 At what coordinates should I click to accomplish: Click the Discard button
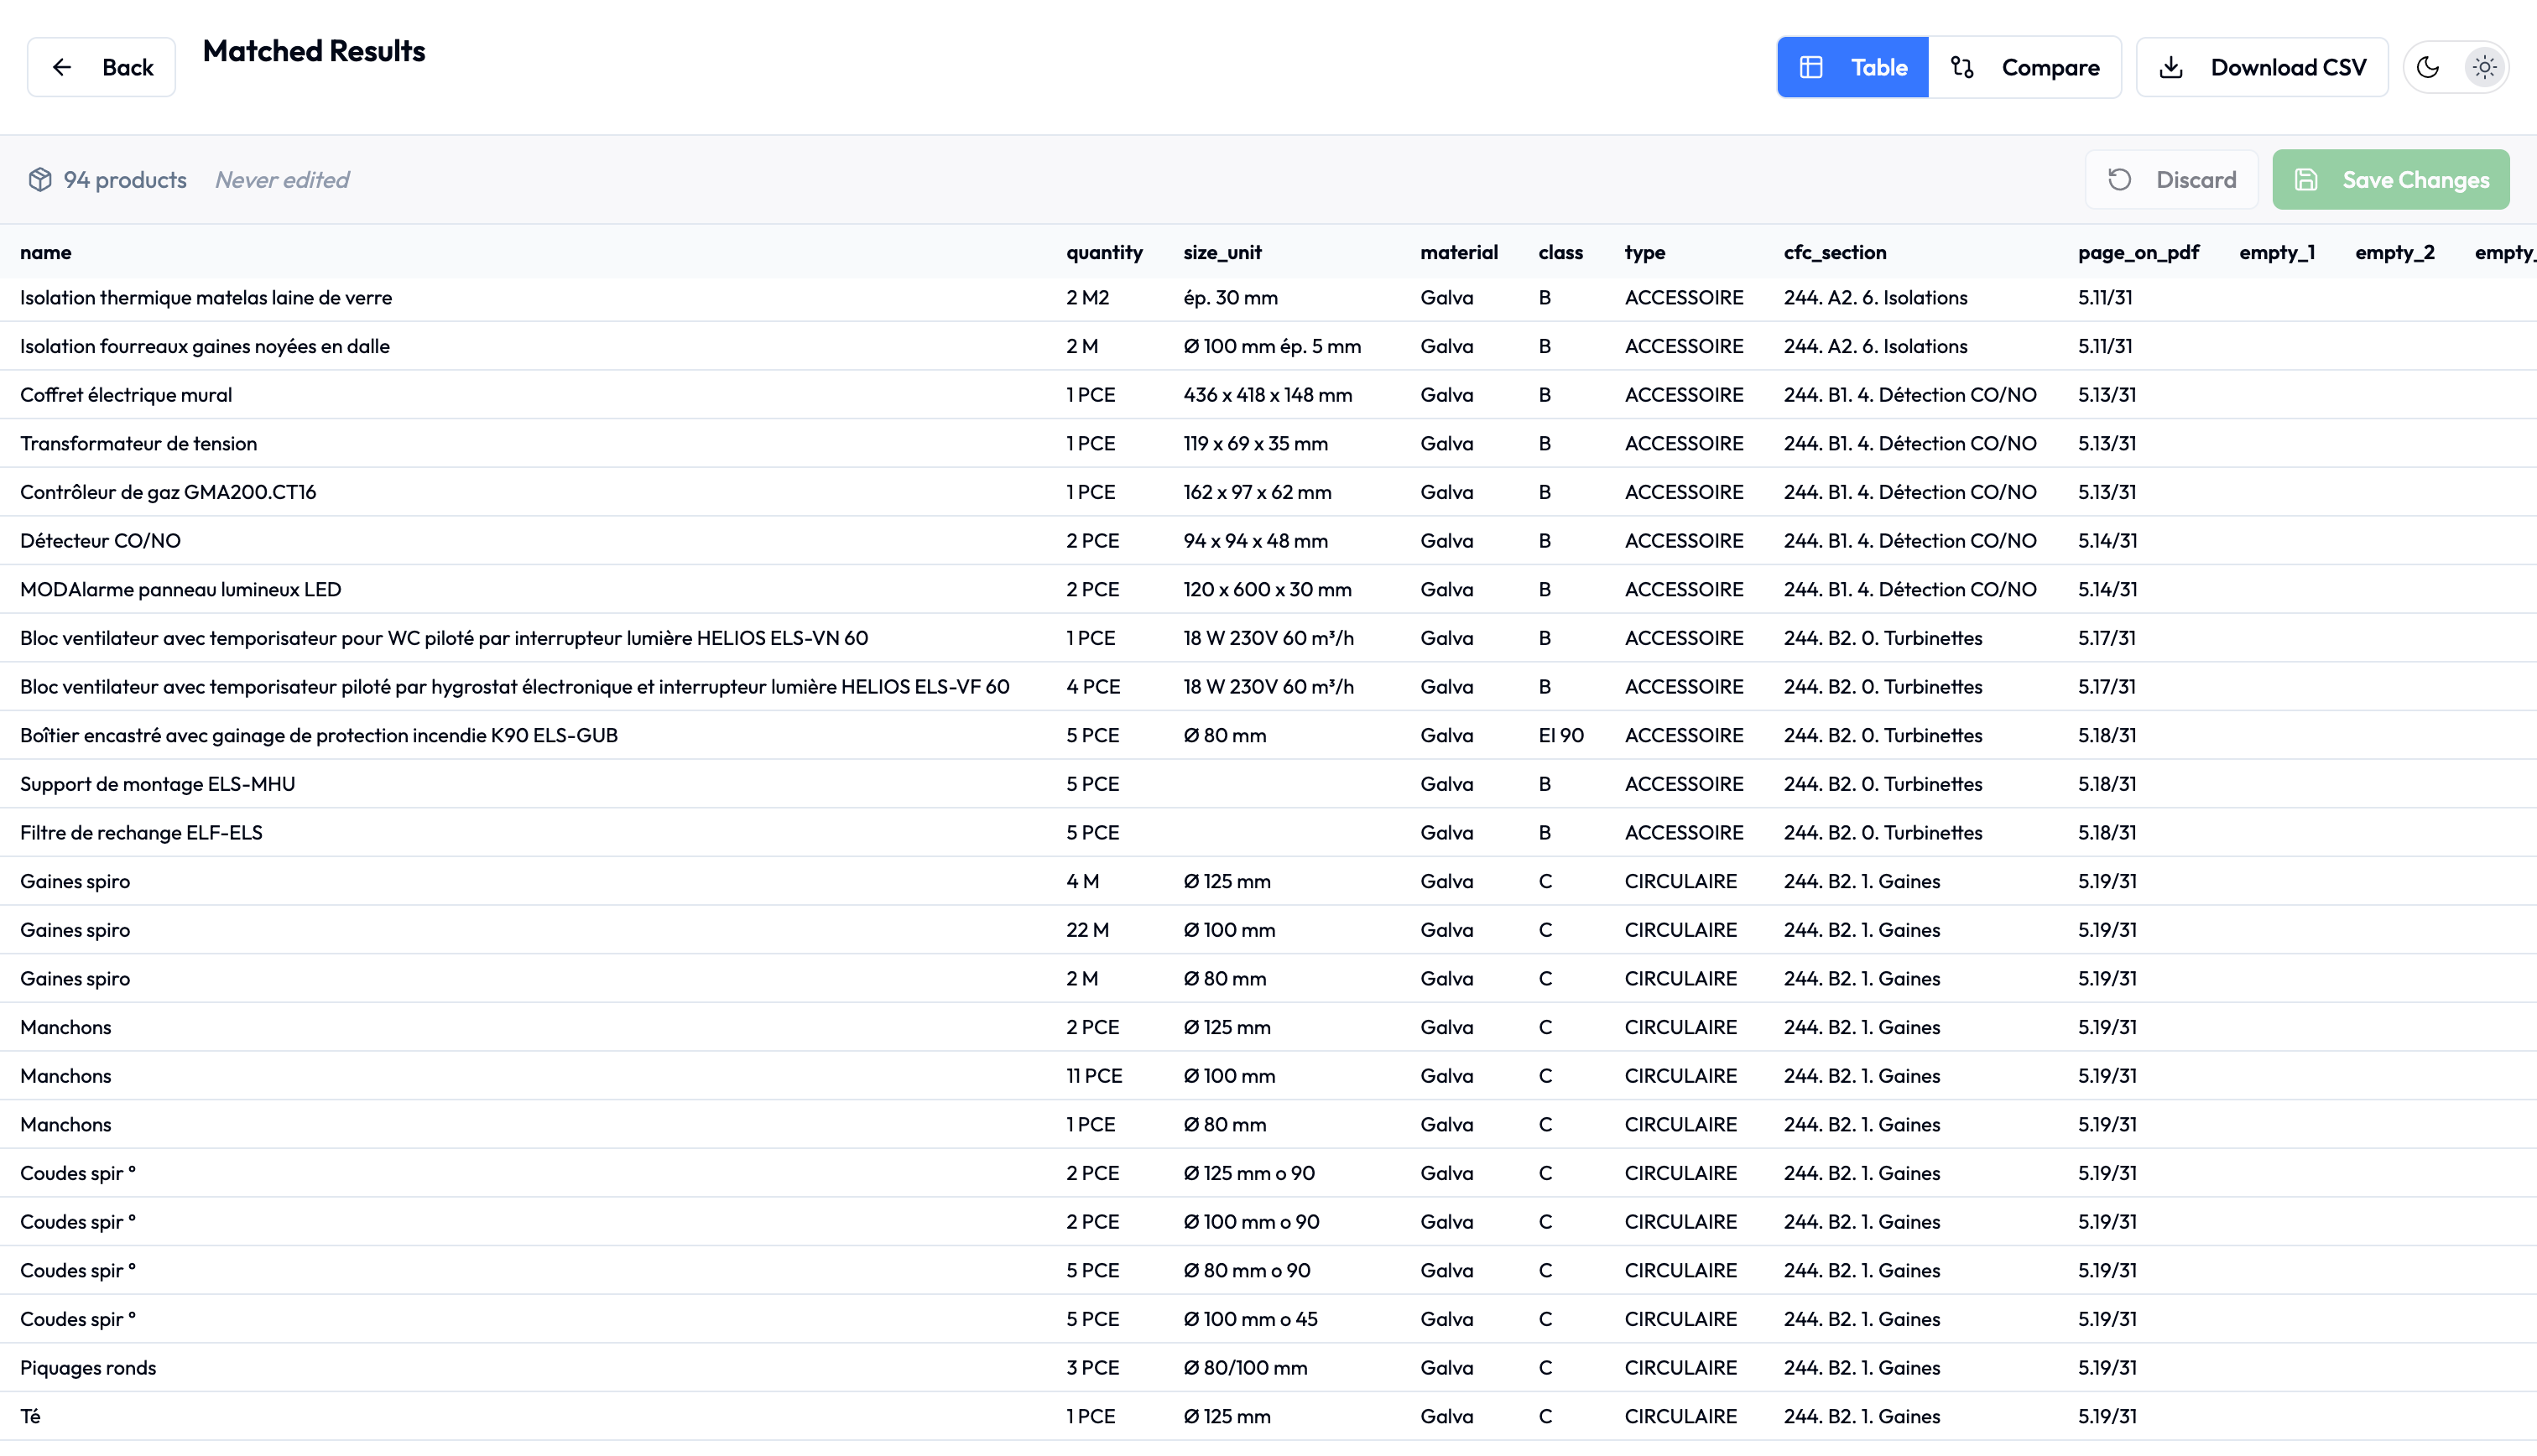(2172, 179)
